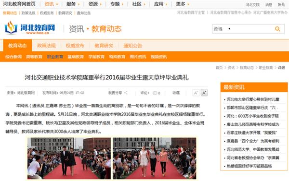289x181 pixels.
Task: Open the right red carpet photo
Action: (155, 158)
